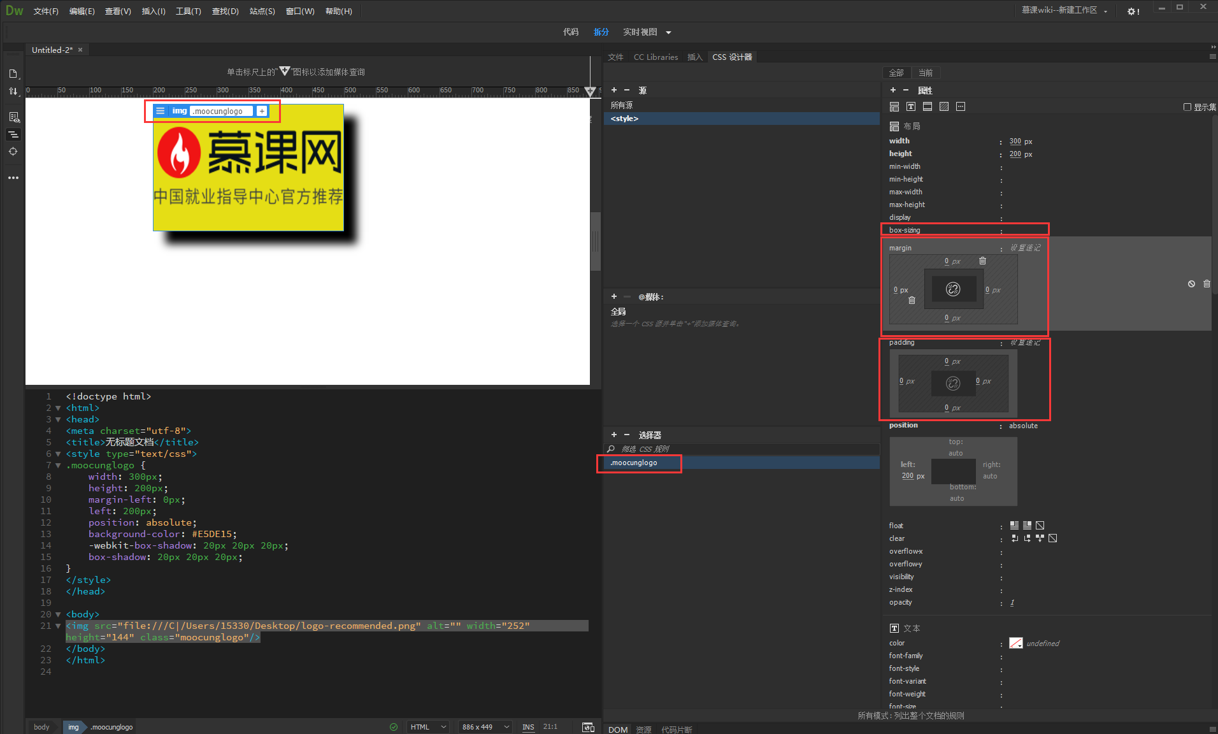Collapse the body tag on code line 20

pos(58,614)
